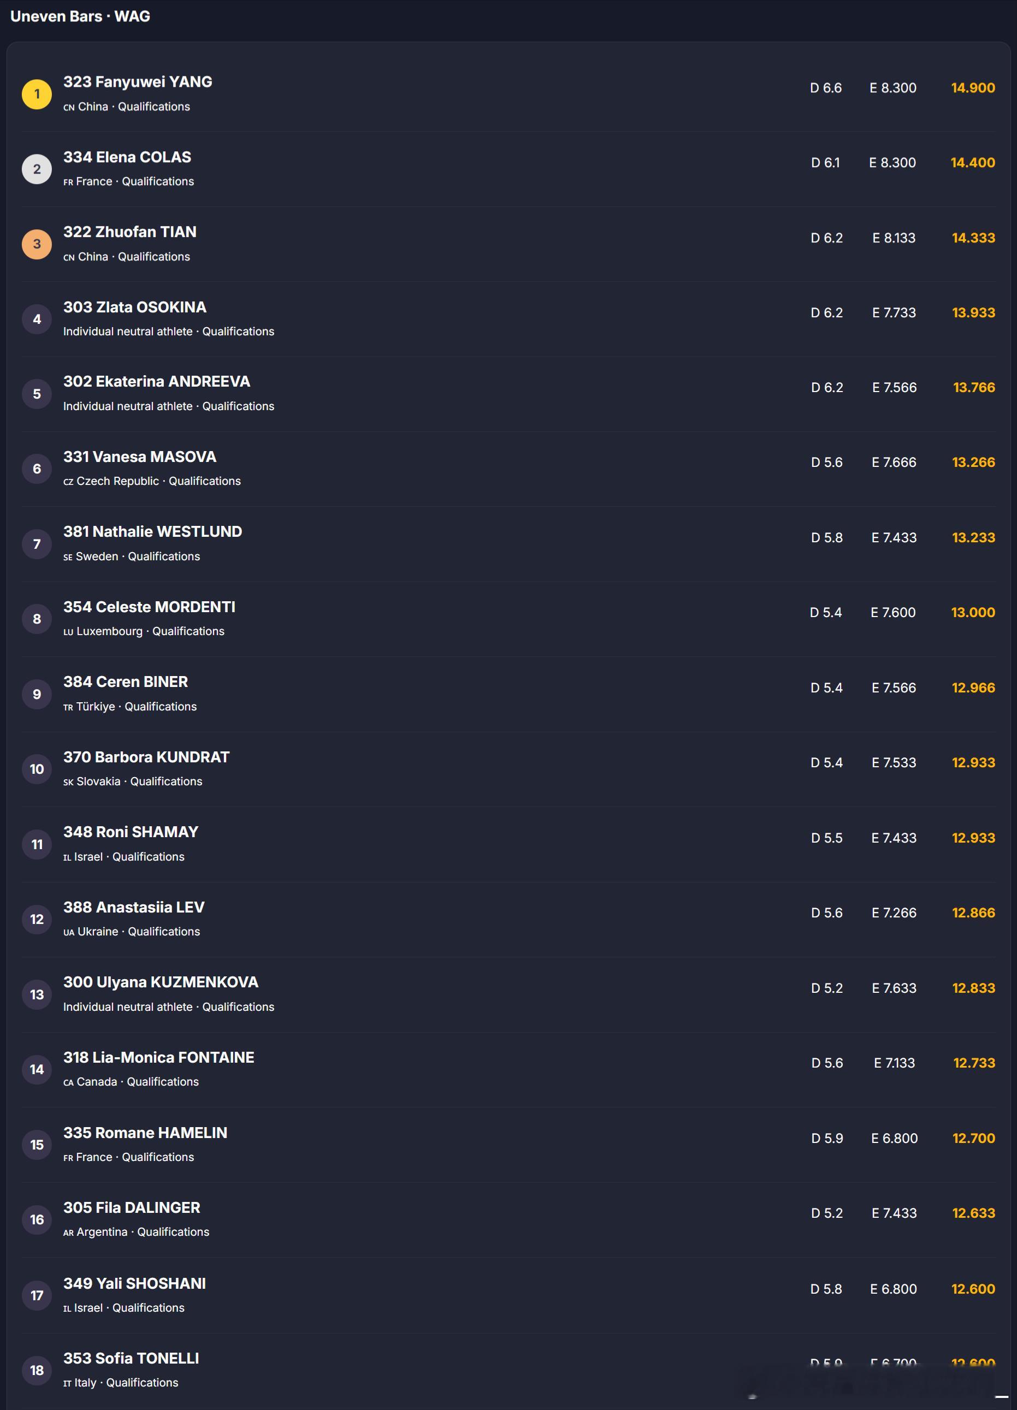This screenshot has height=1410, width=1017.
Task: Click the CN flag code under Fanyuwei YANG
Action: point(69,108)
